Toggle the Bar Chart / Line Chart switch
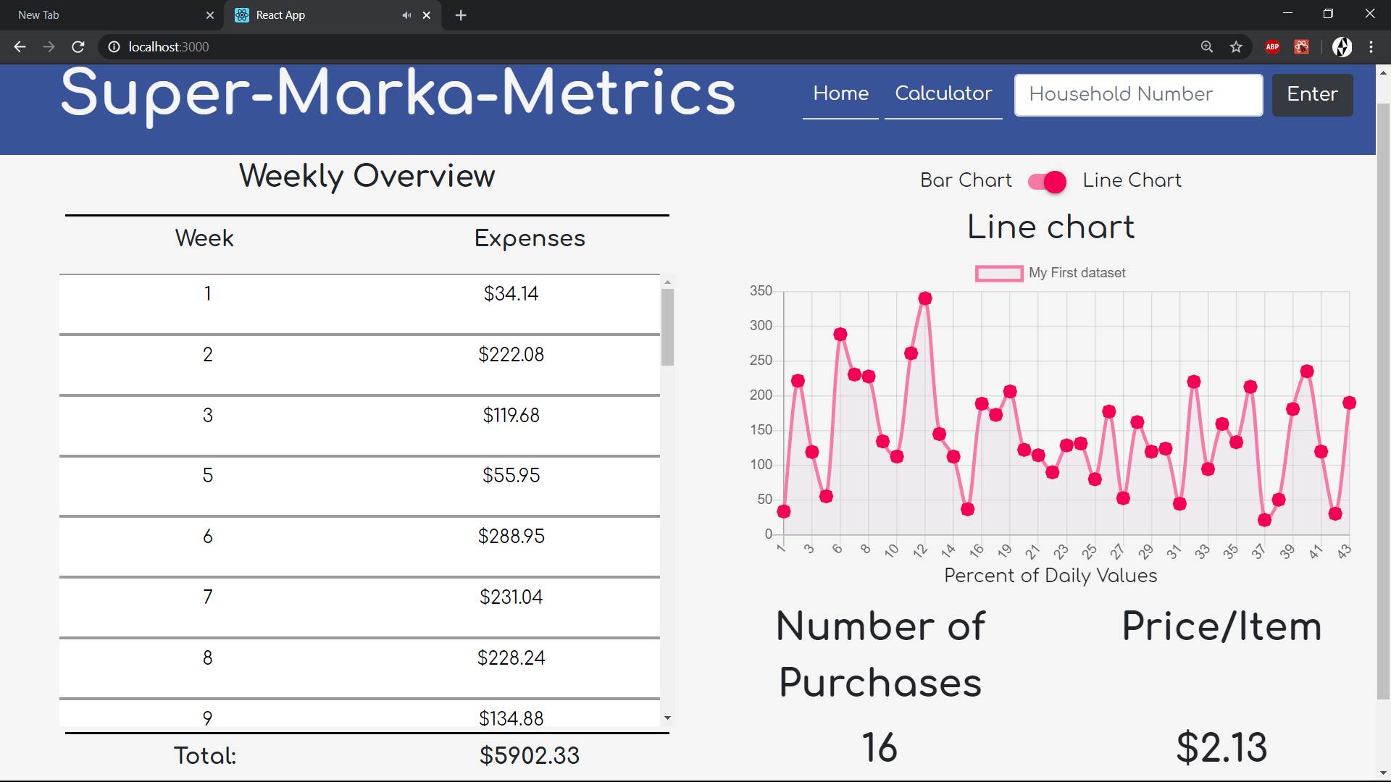 click(x=1048, y=181)
